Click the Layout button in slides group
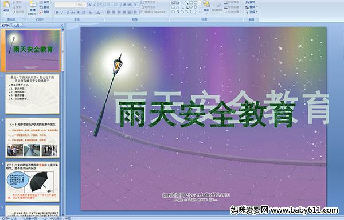 [45, 2]
